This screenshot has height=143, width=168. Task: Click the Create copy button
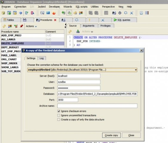click(111, 135)
